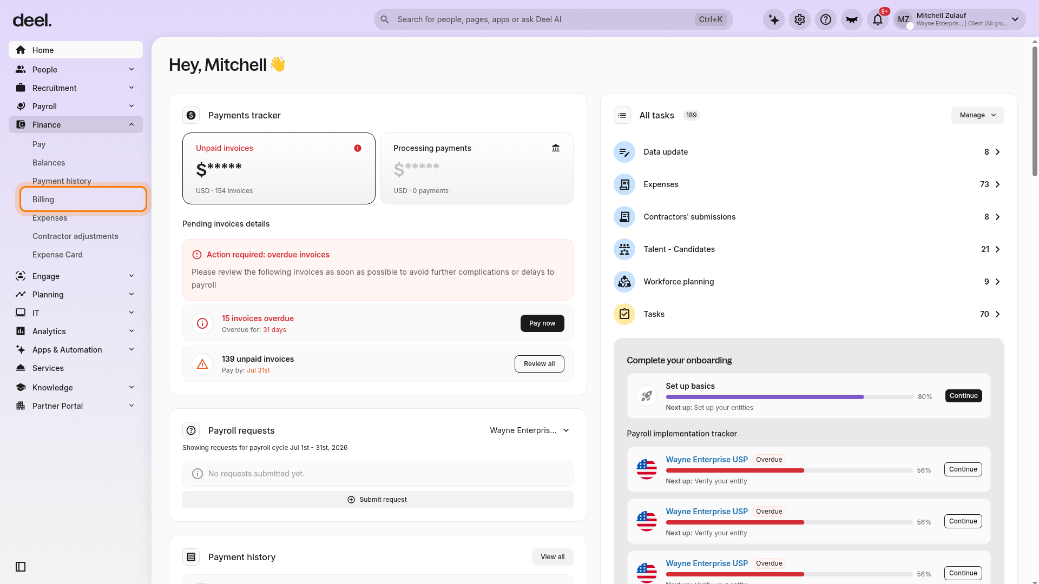Viewport: 1039px width, 584px height.
Task: Click the Contractors' submissions icon
Action: 624,217
